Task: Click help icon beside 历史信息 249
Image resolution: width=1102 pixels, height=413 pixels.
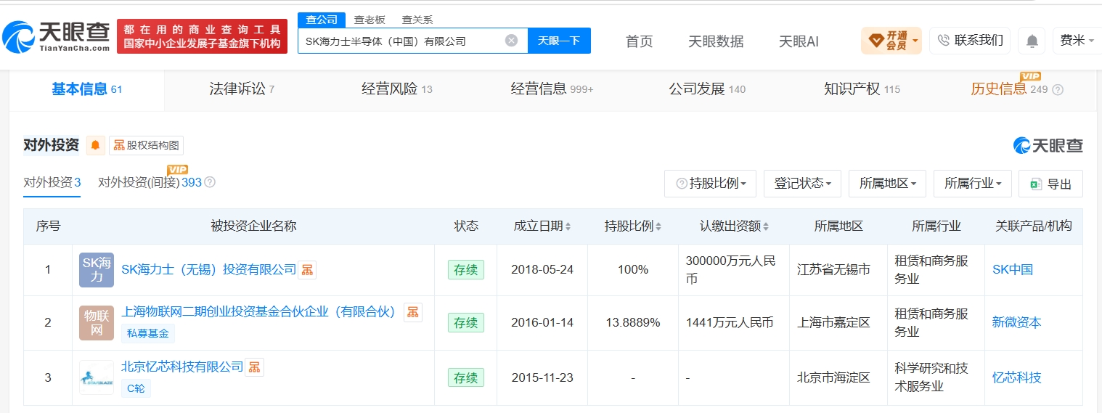Action: point(1058,89)
